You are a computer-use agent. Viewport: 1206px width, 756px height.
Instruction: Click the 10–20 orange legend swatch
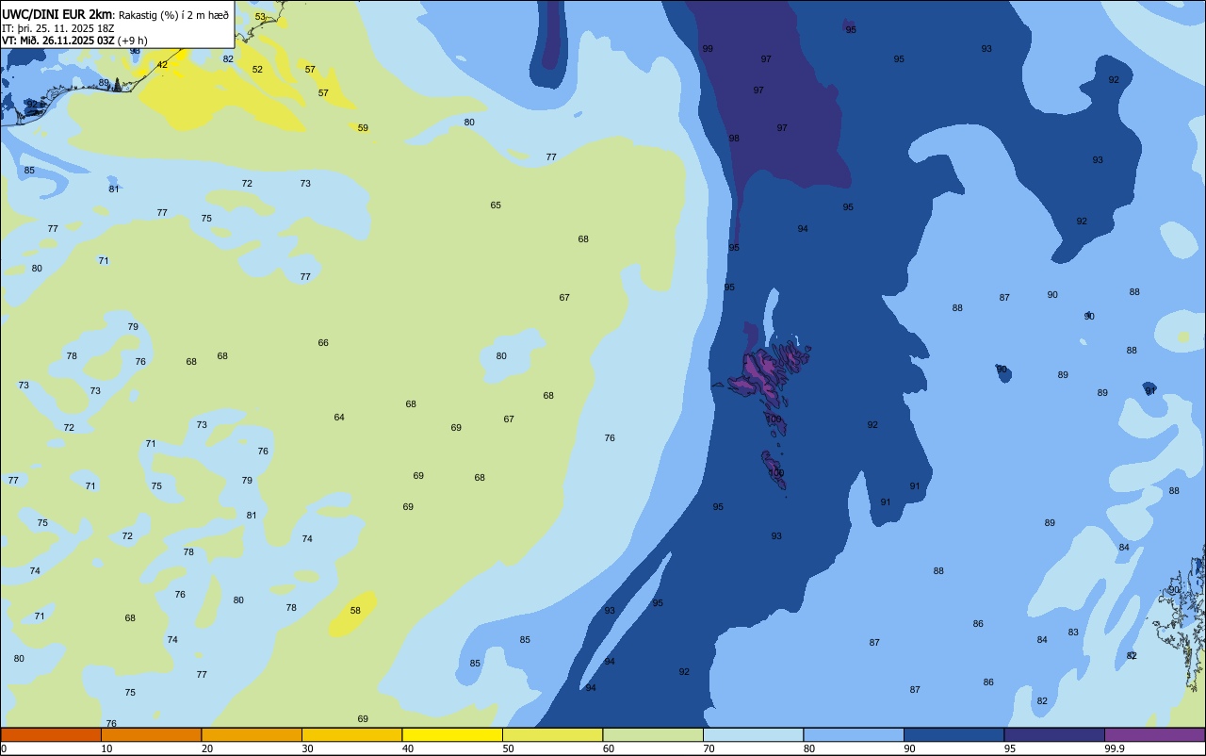pyautogui.click(x=151, y=734)
